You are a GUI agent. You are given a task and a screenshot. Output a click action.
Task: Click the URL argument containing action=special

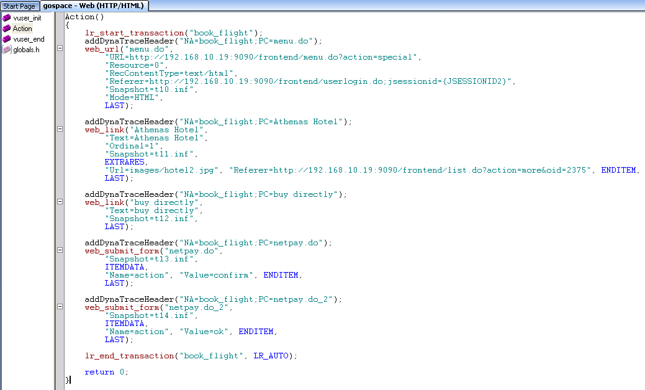[261, 57]
